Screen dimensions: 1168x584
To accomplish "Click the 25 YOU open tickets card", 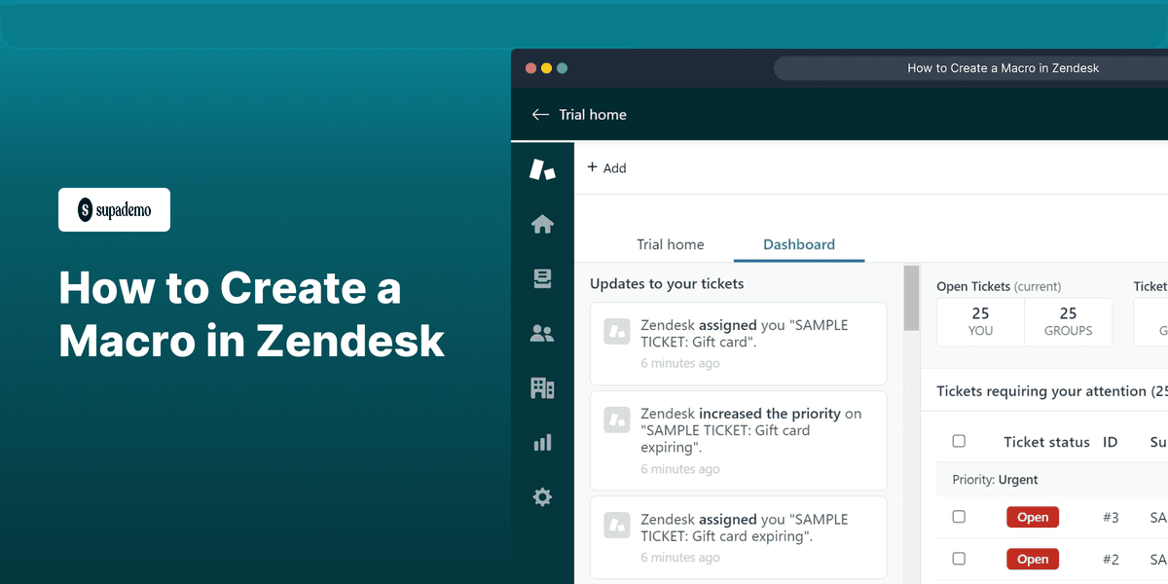I will click(980, 321).
